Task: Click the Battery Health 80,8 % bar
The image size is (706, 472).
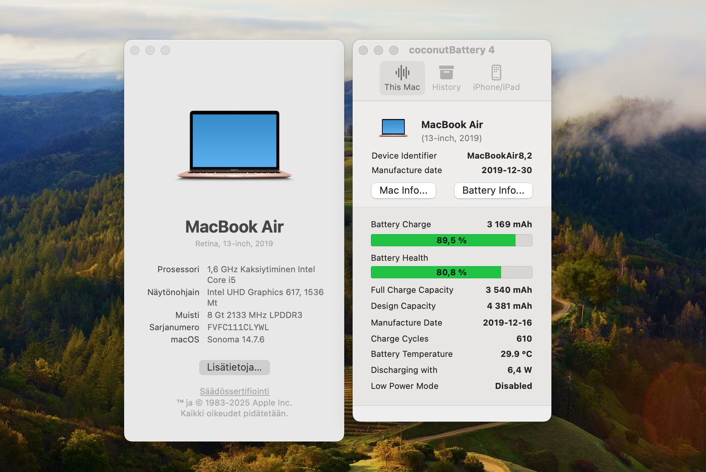Action: coord(452,272)
